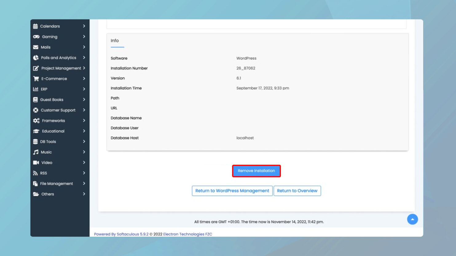Screen dimensions: 456x256
Task: Open the Guest Books icon
Action: (x=36, y=99)
